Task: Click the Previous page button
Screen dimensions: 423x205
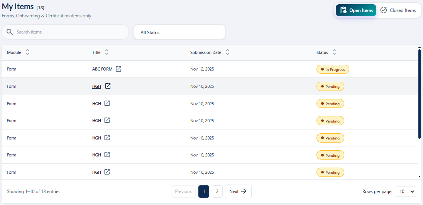Action: point(183,192)
